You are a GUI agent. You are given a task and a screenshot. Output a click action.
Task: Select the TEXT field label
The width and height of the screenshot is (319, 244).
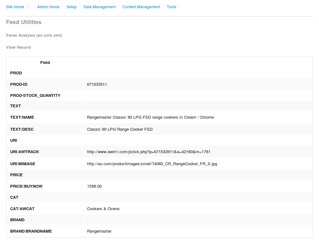pyautogui.click(x=16, y=106)
